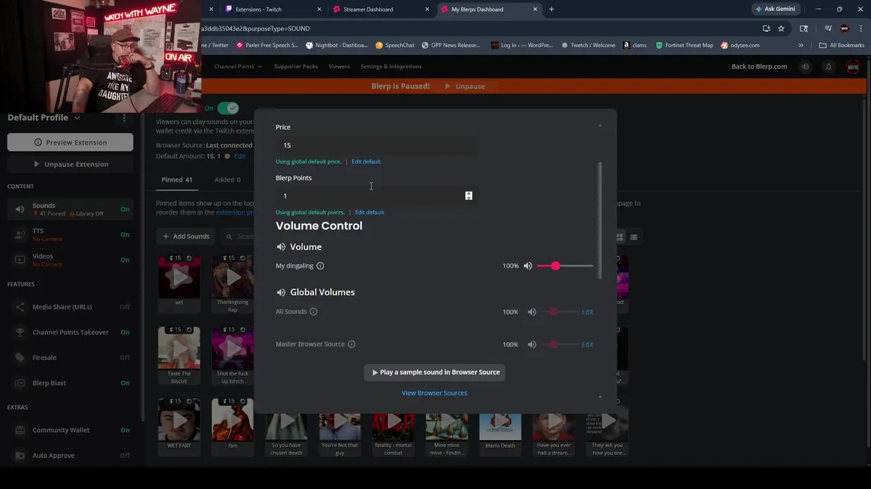The width and height of the screenshot is (871, 489).
Task: Select the Community Wallet icon
Action: click(x=20, y=430)
